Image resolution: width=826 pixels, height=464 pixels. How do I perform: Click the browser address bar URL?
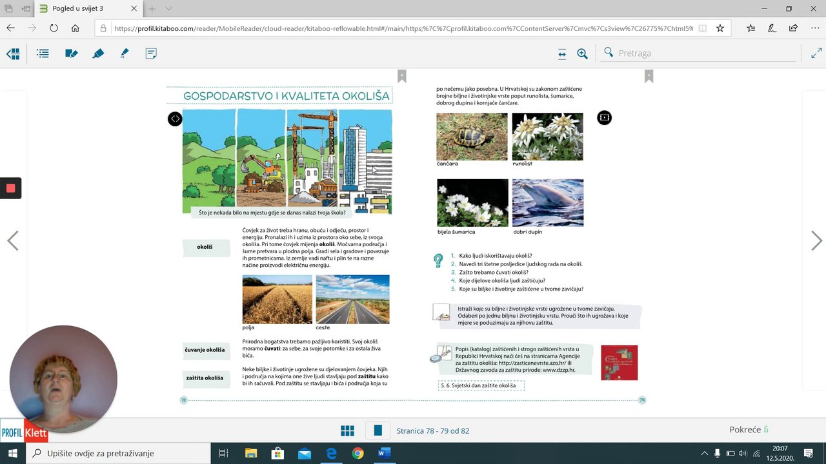click(403, 28)
